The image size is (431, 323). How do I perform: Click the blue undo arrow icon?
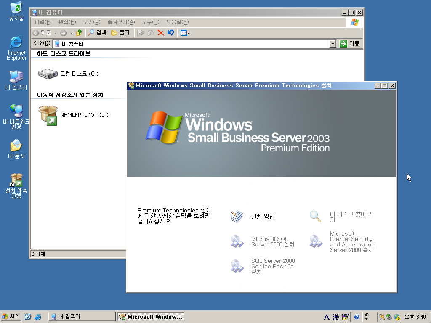[x=171, y=33]
